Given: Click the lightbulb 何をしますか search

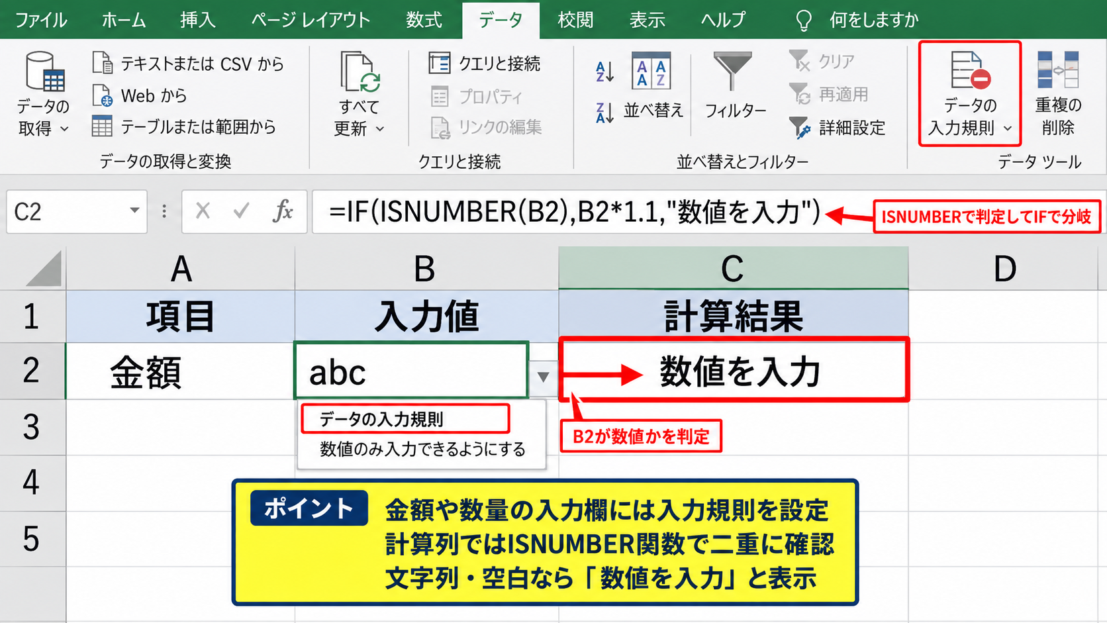Looking at the screenshot, I should tap(857, 20).
